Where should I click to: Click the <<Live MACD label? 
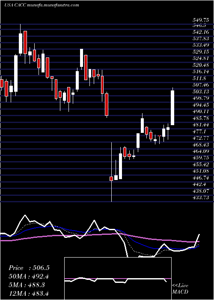pyautogui.click(x=180, y=289)
